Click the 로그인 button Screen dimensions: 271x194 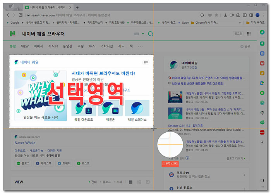coord(238,34)
